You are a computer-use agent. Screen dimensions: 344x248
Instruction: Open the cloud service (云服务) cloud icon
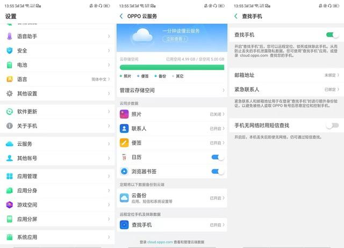tap(10, 144)
